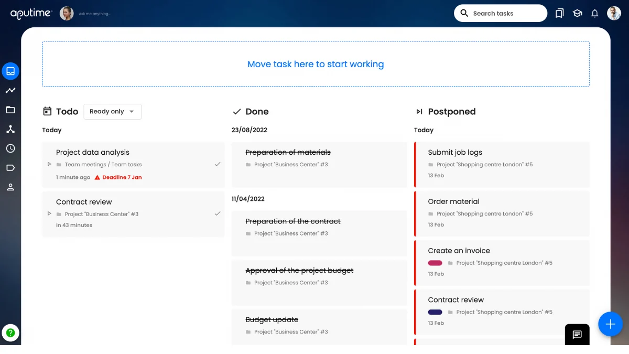Click the magnifier icon in search box

click(464, 13)
